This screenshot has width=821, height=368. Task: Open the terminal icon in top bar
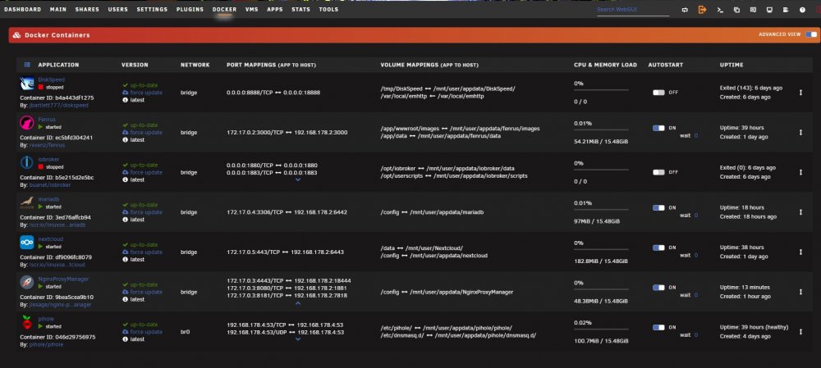click(x=720, y=9)
